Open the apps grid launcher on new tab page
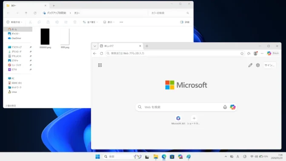 [x=100, y=65]
